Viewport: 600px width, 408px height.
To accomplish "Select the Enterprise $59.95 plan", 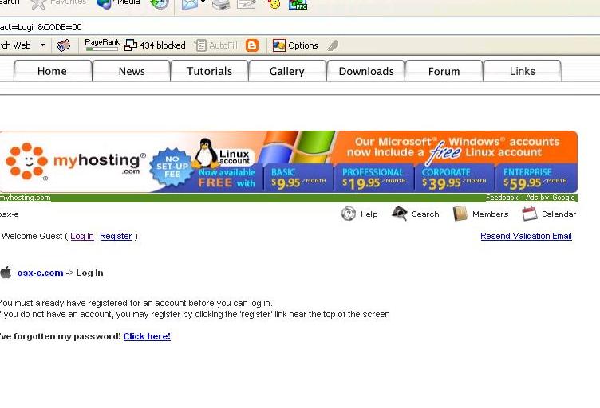I will [535, 178].
